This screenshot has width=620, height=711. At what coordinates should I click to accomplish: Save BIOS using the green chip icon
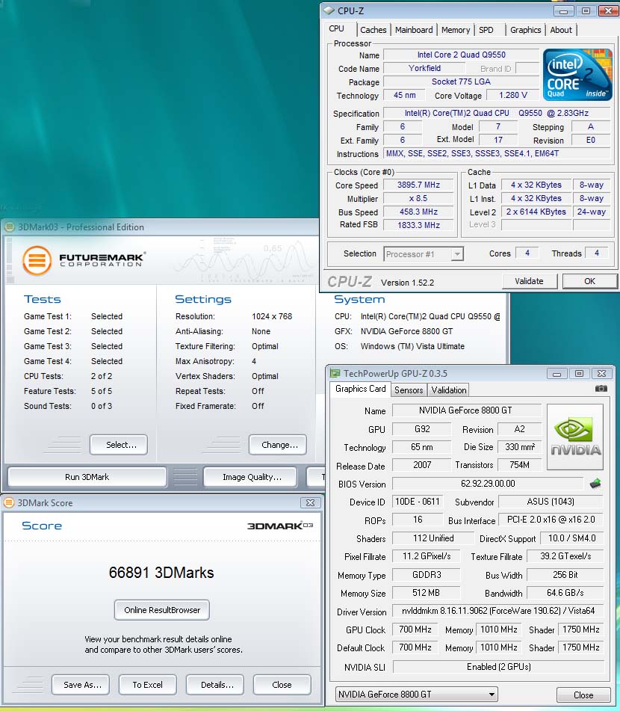click(595, 484)
